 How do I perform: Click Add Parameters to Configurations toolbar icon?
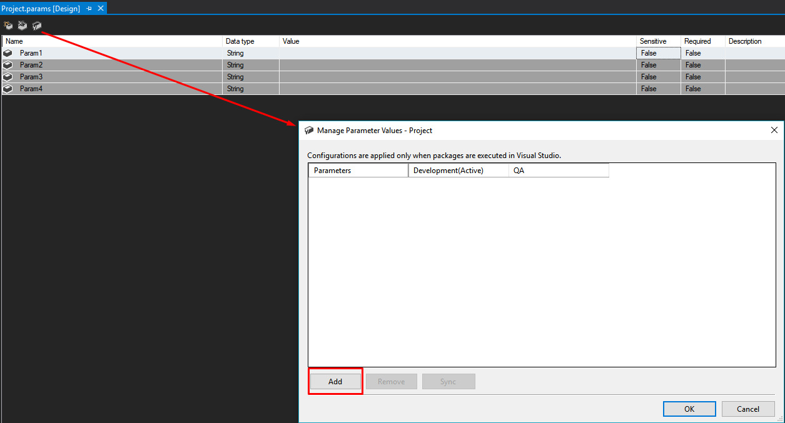(x=37, y=26)
